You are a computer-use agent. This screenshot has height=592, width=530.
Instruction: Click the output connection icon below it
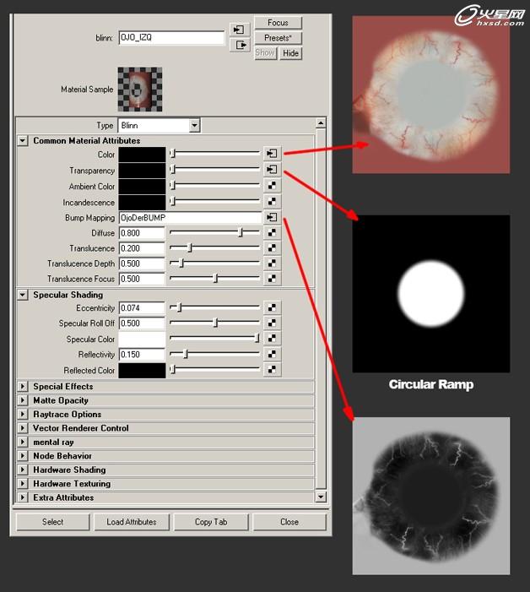tap(239, 46)
